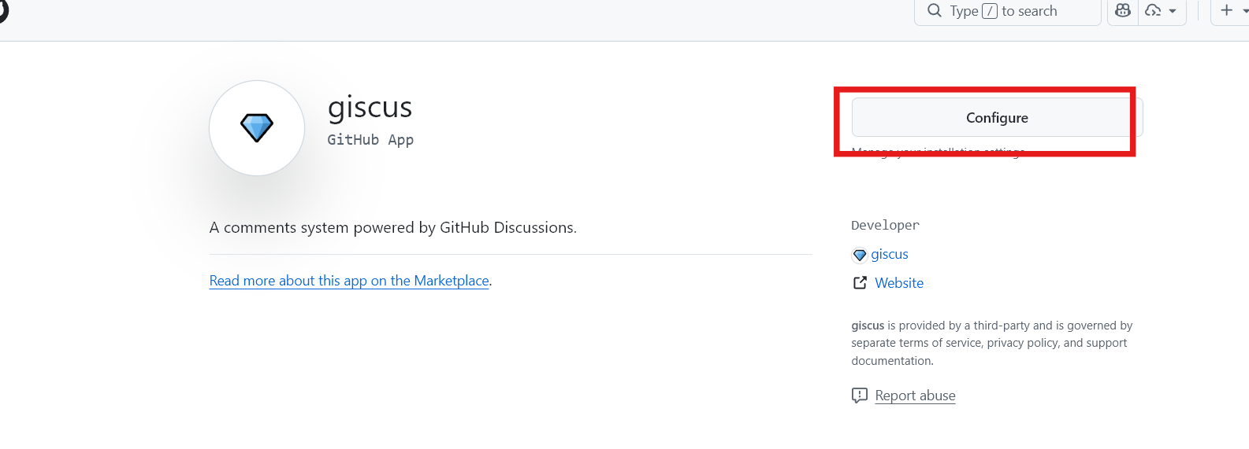
Task: Expand the create new dropdown arrow
Action: pyautogui.click(x=1244, y=11)
